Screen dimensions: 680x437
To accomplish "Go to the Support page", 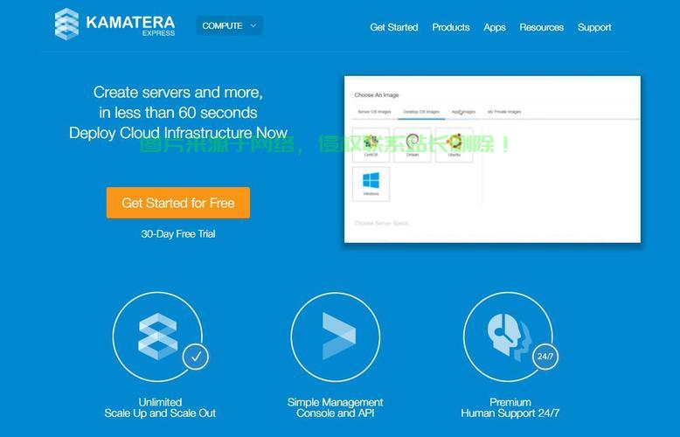I will coord(594,27).
